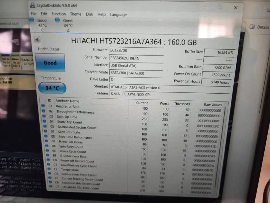The height and width of the screenshot is (203, 270).
Task: Open the Language menu
Action: pyautogui.click(x=118, y=15)
